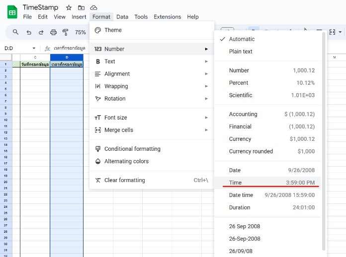Click the print icon
Image resolution: width=346 pixels, height=257 pixels.
pos(53,32)
